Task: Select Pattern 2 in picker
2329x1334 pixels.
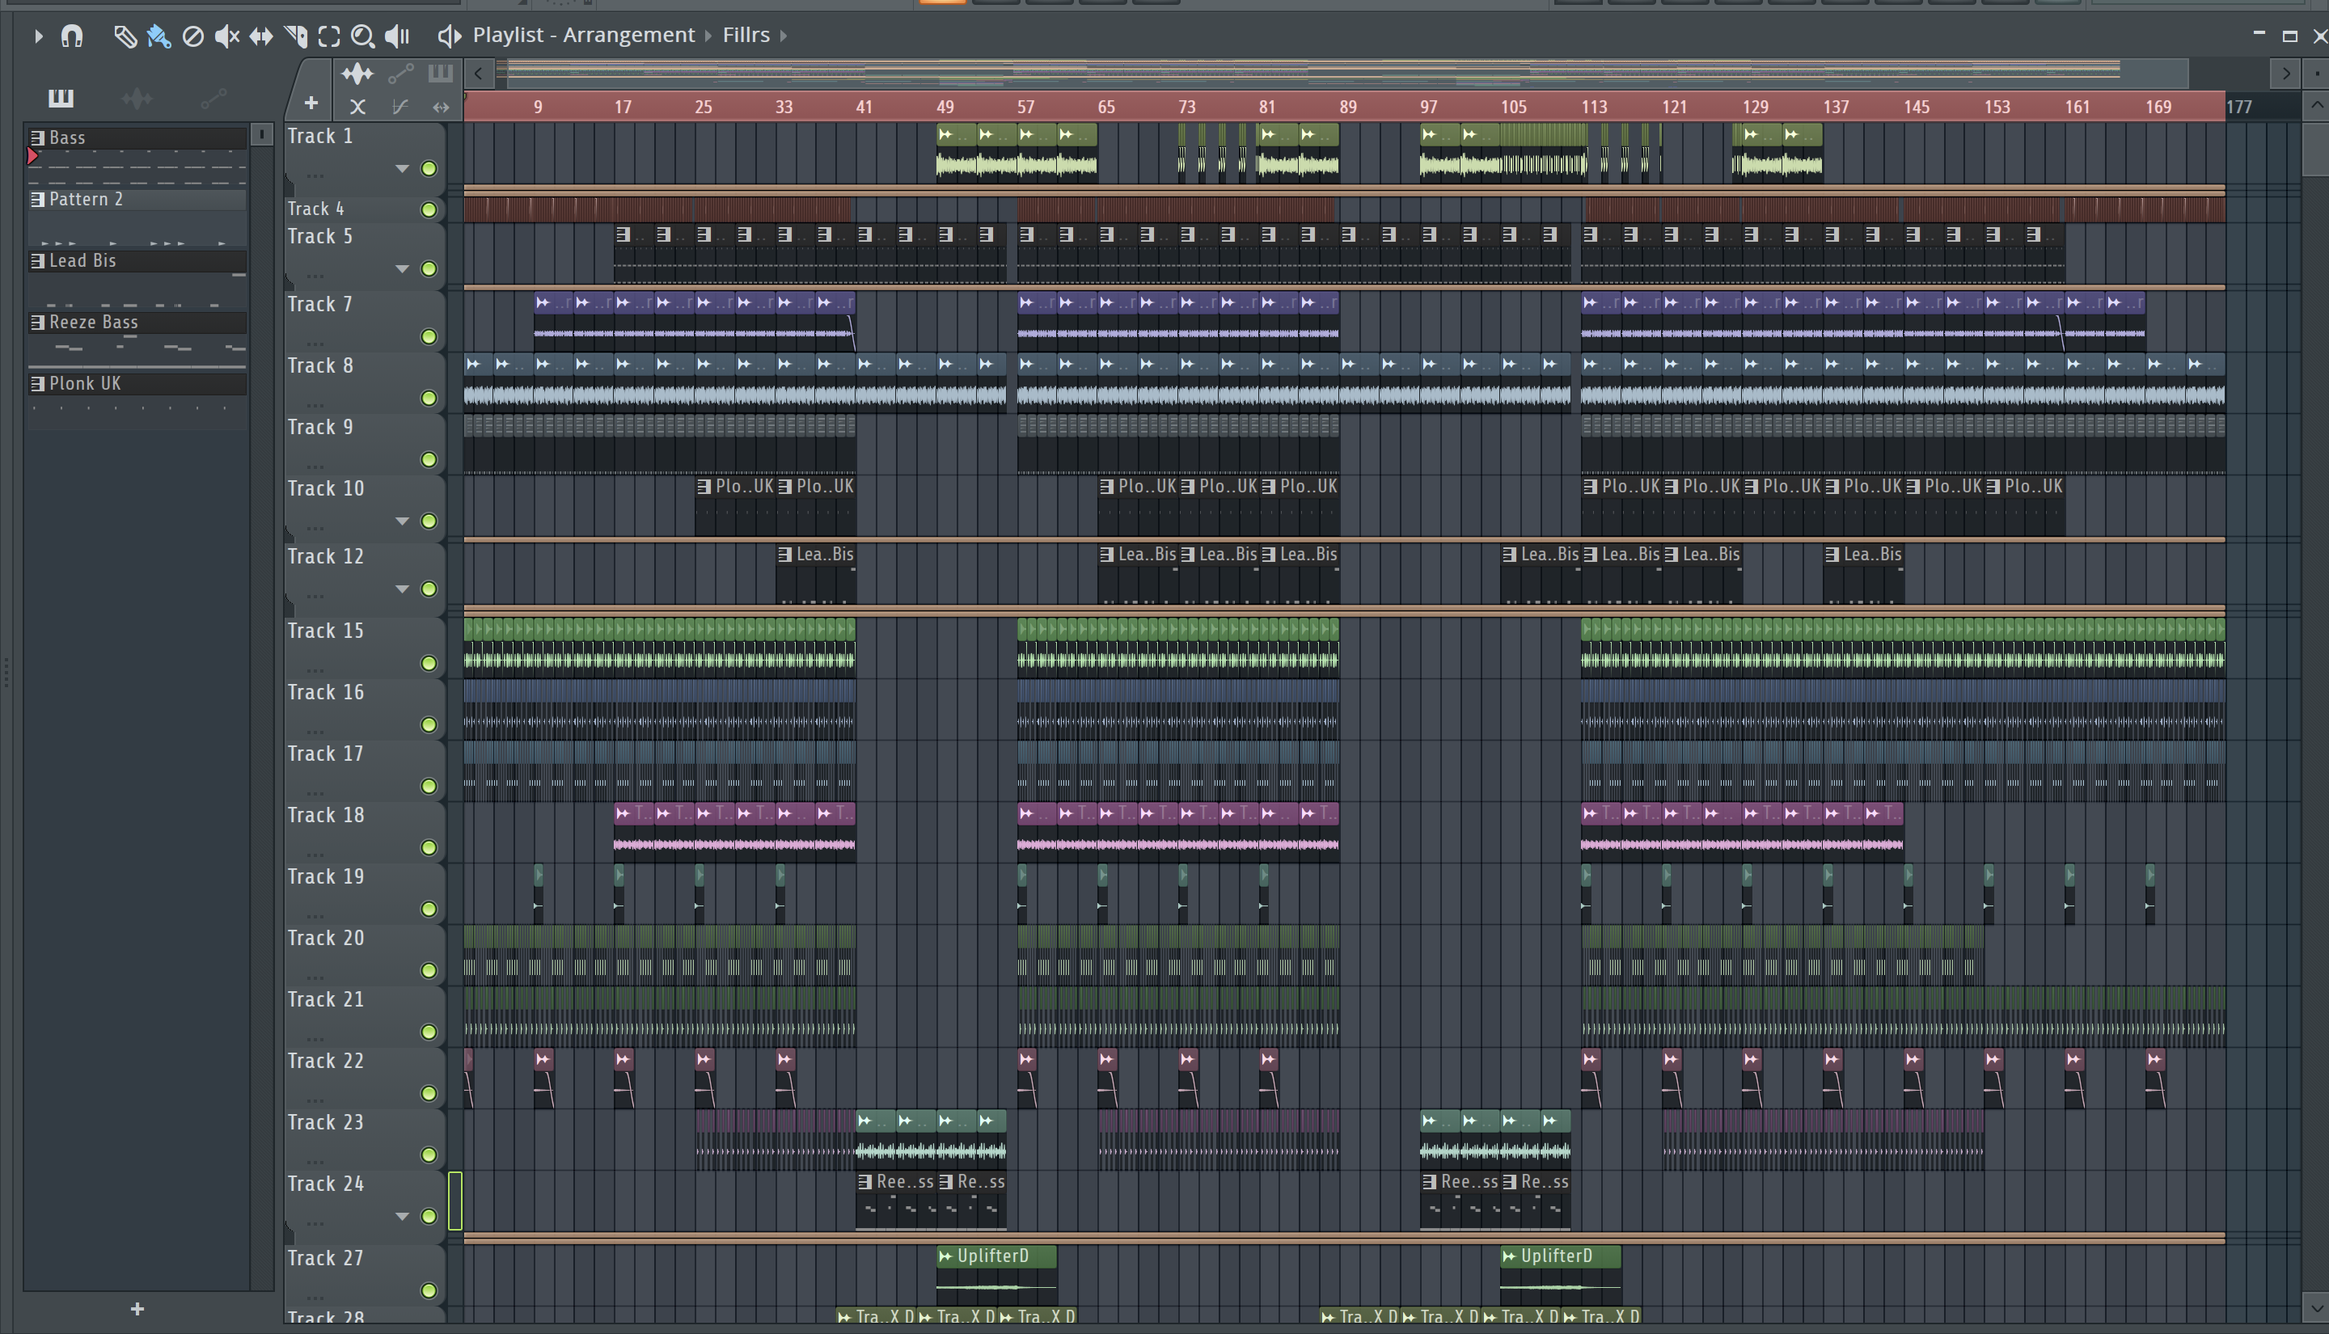Action: coord(137,199)
